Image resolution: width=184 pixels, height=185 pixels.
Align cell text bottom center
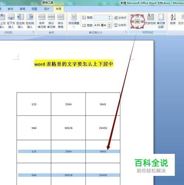[x=137, y=27]
